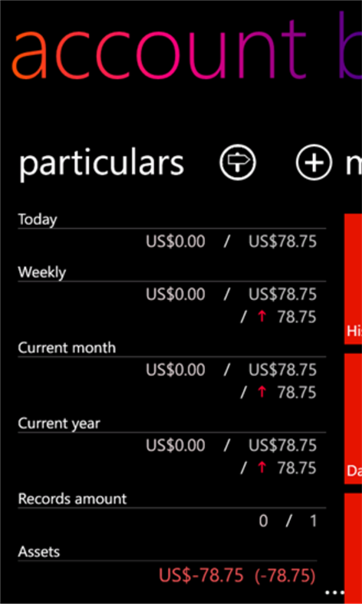This screenshot has width=362, height=604.
Task: Select the Current year label
Action: point(59,424)
